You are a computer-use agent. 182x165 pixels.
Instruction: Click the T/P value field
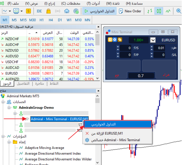coord(125,55)
